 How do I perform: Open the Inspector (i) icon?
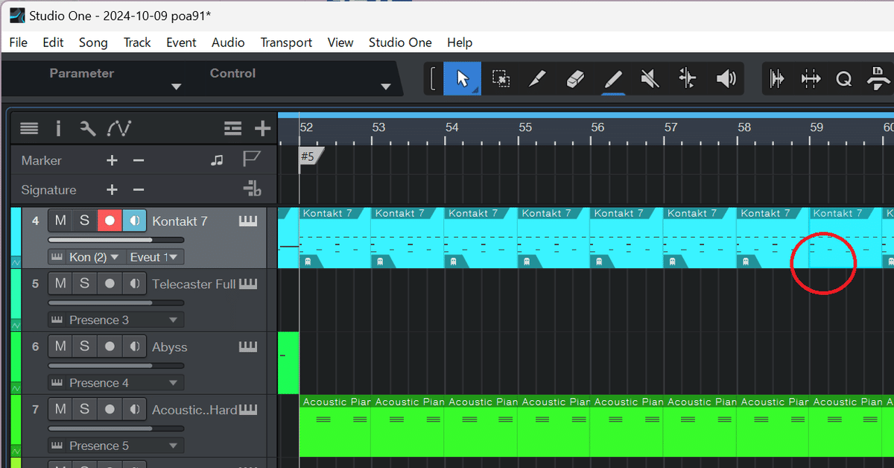(x=58, y=129)
